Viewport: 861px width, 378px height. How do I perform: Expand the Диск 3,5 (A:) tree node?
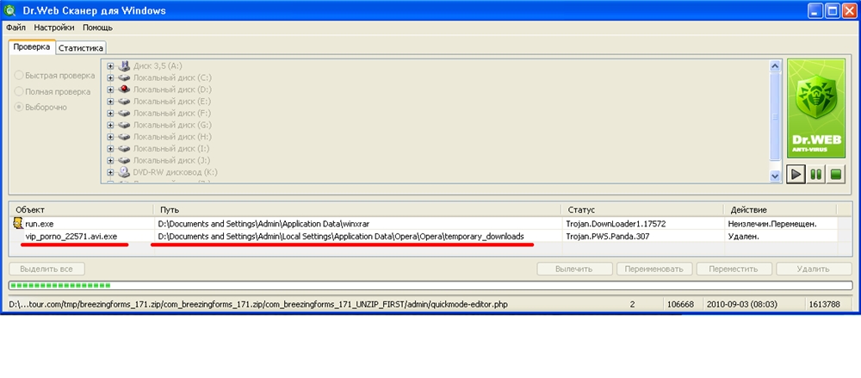point(111,66)
